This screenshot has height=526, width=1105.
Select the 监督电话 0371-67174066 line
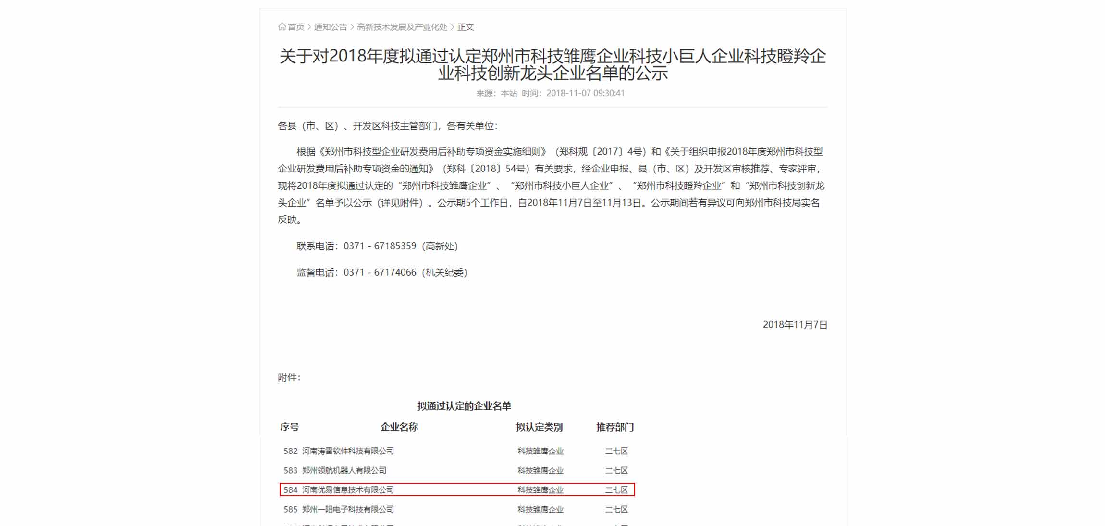382,272
